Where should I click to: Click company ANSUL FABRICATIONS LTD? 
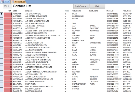click(x=36, y=55)
